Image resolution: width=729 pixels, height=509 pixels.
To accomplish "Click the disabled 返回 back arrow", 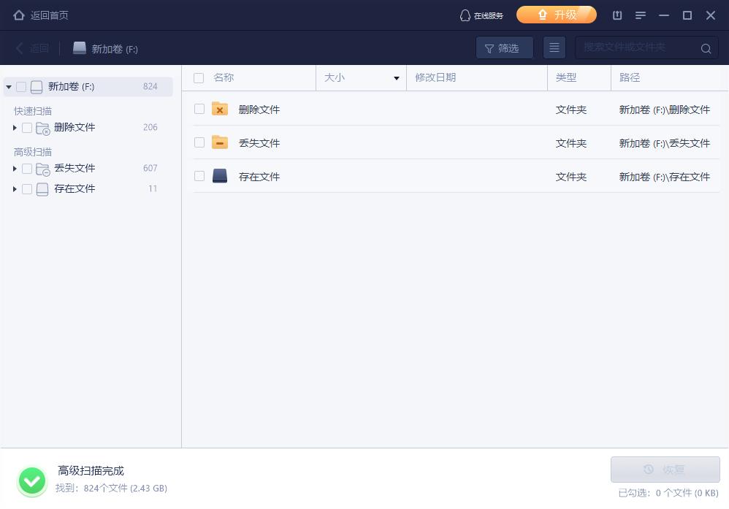I will (x=20, y=48).
